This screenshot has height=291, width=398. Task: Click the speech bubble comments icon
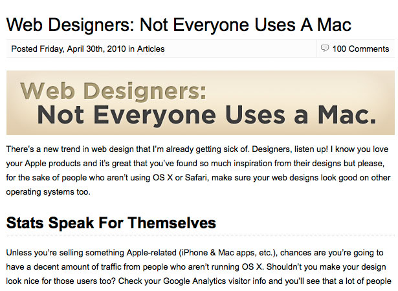pos(325,48)
